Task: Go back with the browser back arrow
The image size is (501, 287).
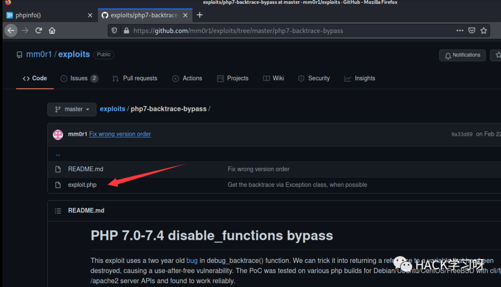Action: (x=11, y=31)
